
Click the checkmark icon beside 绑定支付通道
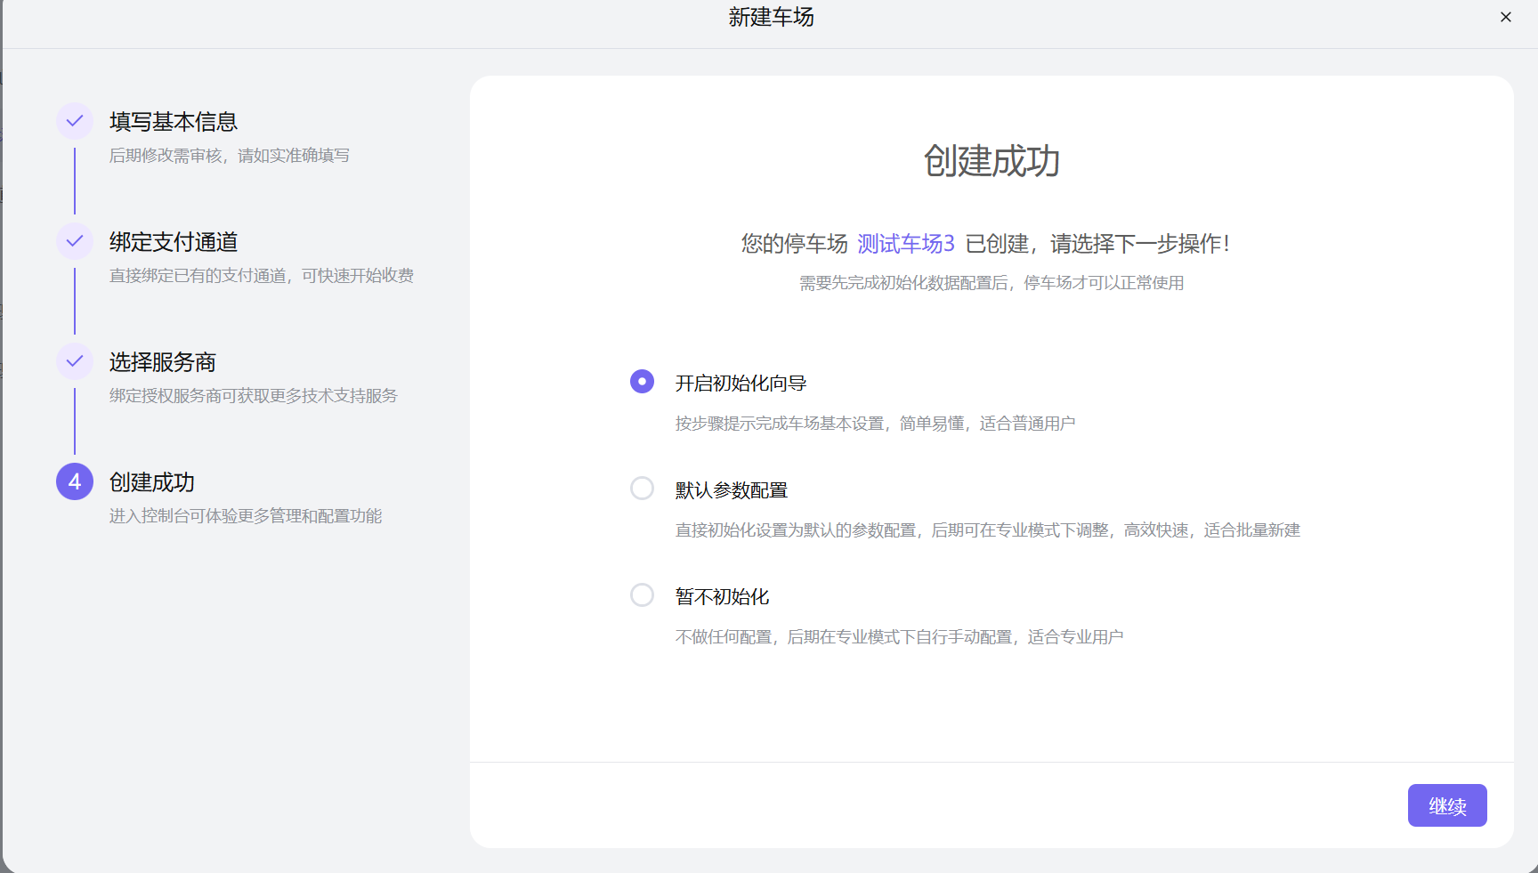tap(75, 240)
